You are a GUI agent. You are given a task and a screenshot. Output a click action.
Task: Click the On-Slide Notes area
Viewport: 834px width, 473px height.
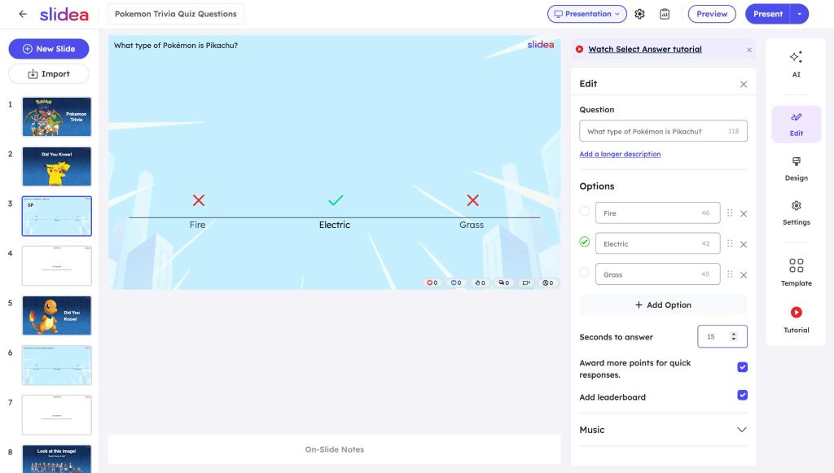coord(334,449)
